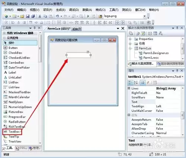Click the Cut scissors icon
Screen dimensions: 186x158
pos(40,16)
